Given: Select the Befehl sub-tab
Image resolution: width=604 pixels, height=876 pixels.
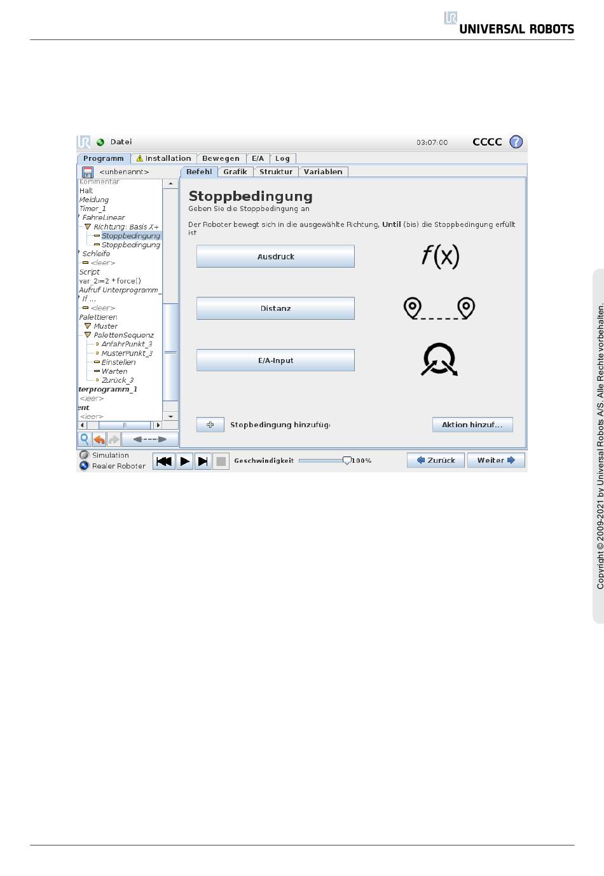Looking at the screenshot, I should pyautogui.click(x=199, y=172).
